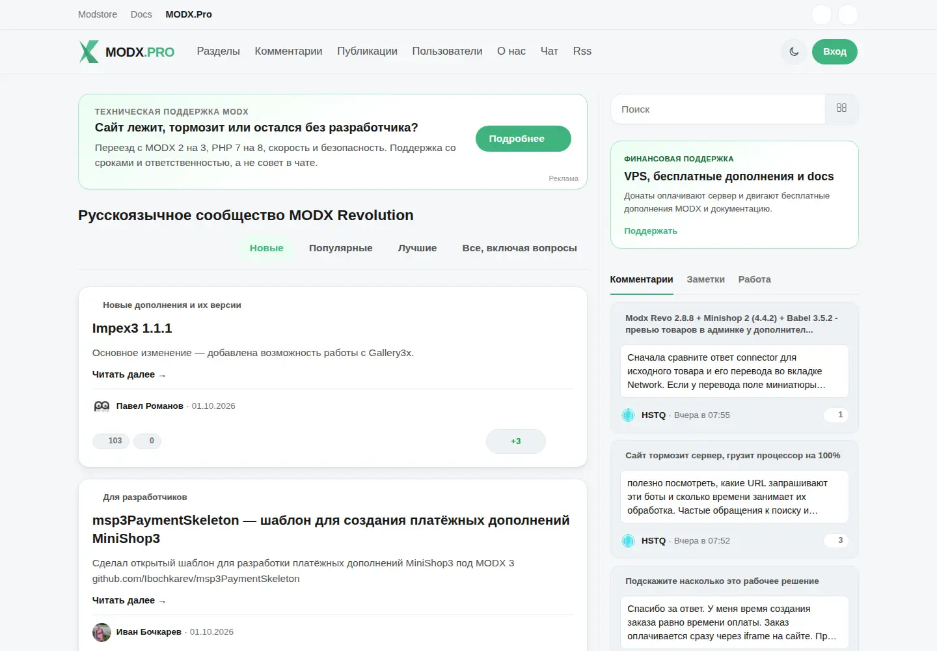The height and width of the screenshot is (651, 937).
Task: Open the Docs link in top bar
Action: pos(141,14)
